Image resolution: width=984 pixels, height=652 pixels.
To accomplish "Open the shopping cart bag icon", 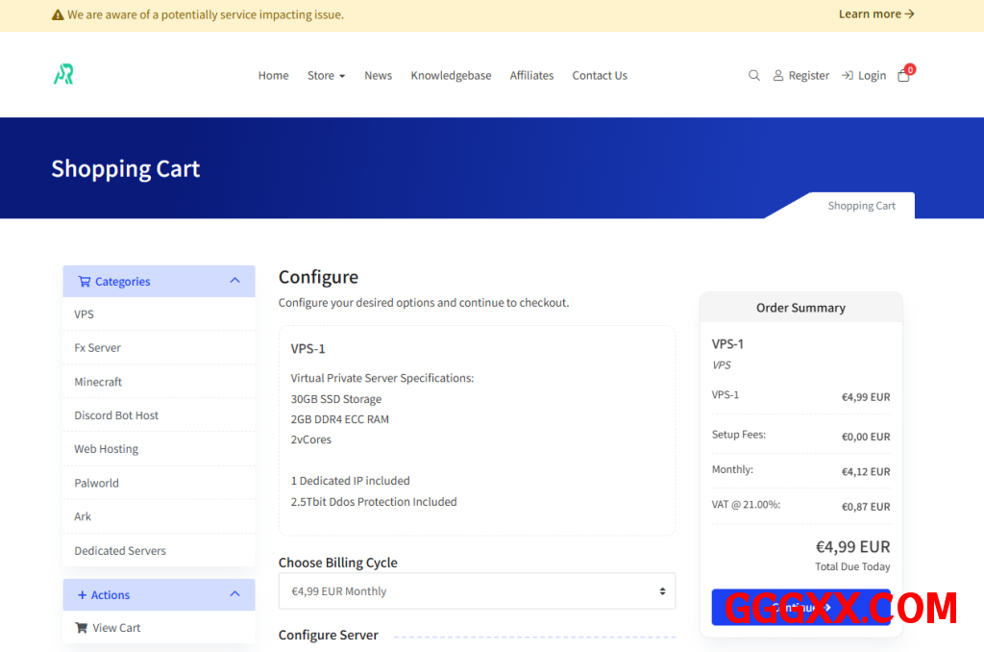I will [x=903, y=75].
